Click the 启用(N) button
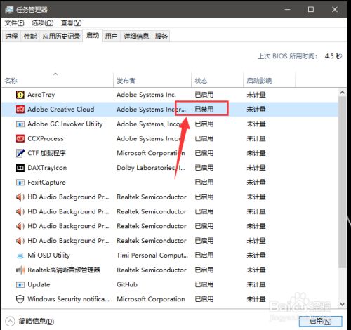 (320, 322)
